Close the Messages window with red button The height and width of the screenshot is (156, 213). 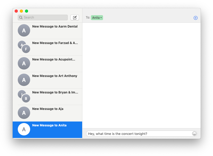[16, 11]
